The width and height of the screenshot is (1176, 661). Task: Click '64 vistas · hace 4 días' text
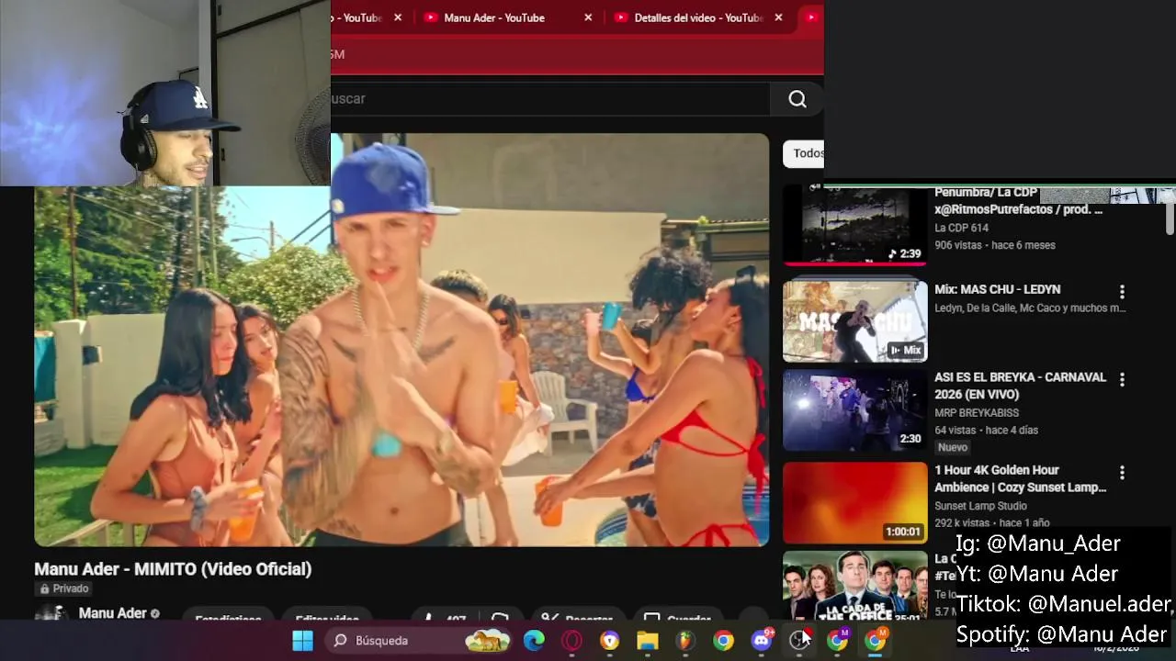(x=986, y=431)
